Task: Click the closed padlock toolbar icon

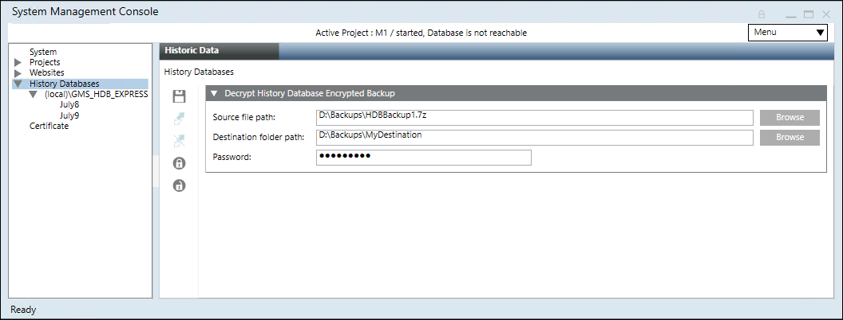Action: pyautogui.click(x=179, y=164)
